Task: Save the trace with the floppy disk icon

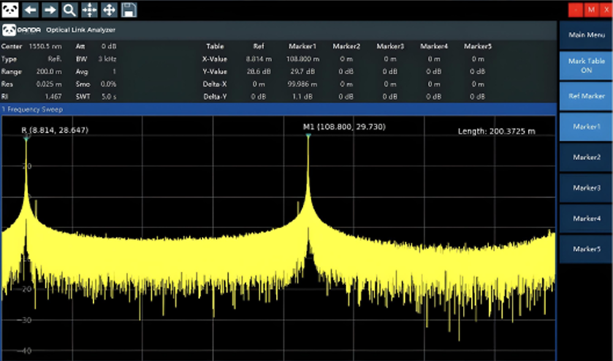Action: 129,10
